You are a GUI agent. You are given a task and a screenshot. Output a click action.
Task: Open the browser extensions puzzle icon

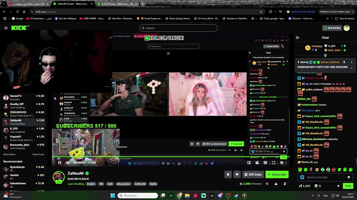pos(271,12)
